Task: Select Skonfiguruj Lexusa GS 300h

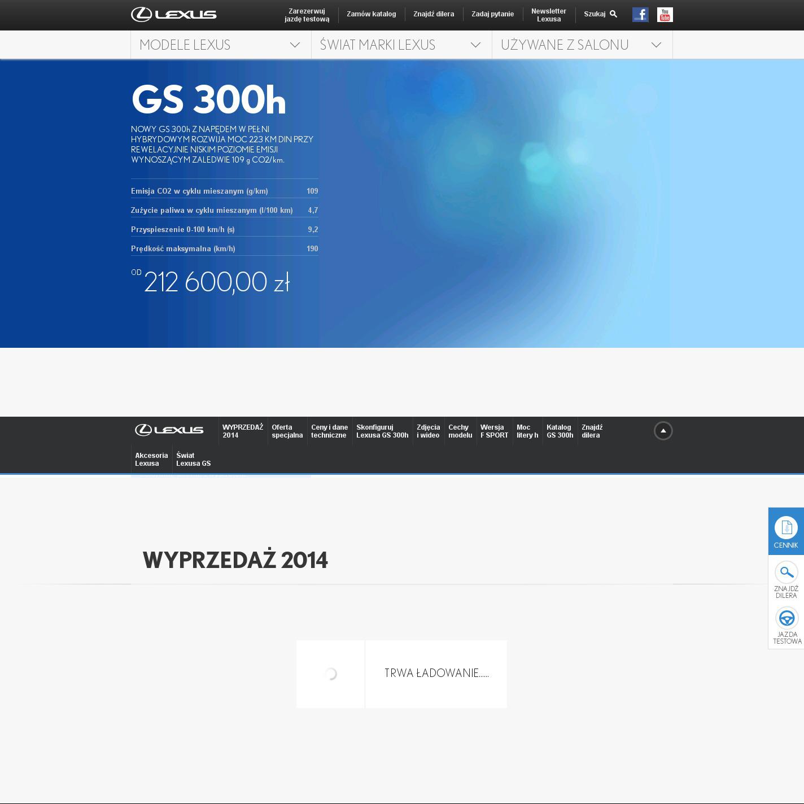Action: (x=382, y=431)
